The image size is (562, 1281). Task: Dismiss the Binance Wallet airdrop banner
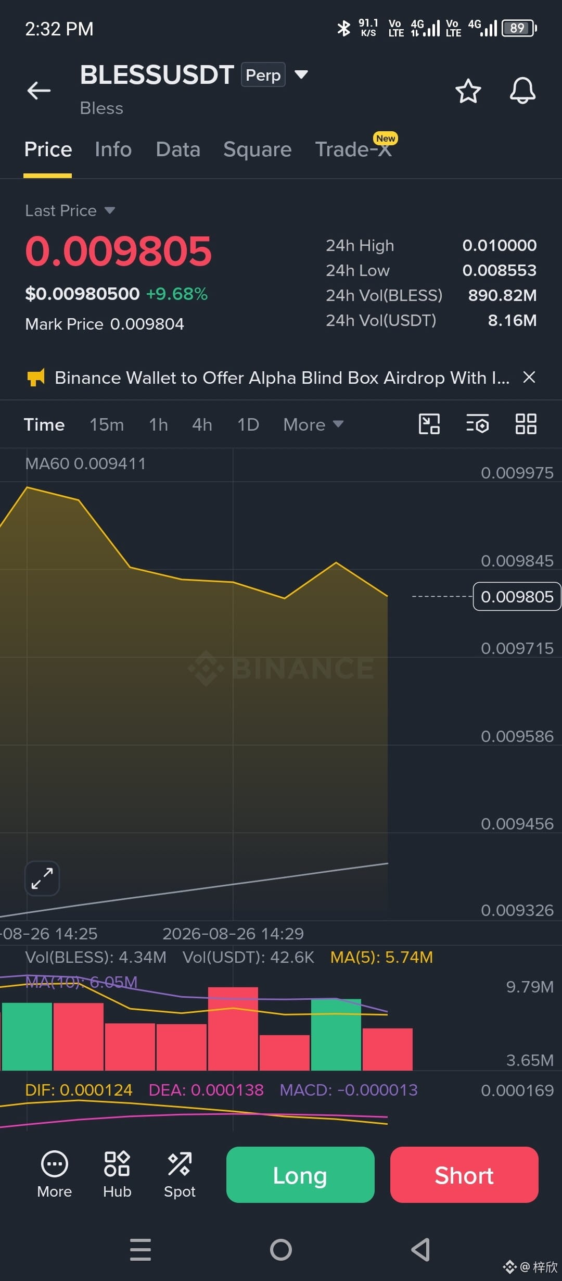coord(529,377)
